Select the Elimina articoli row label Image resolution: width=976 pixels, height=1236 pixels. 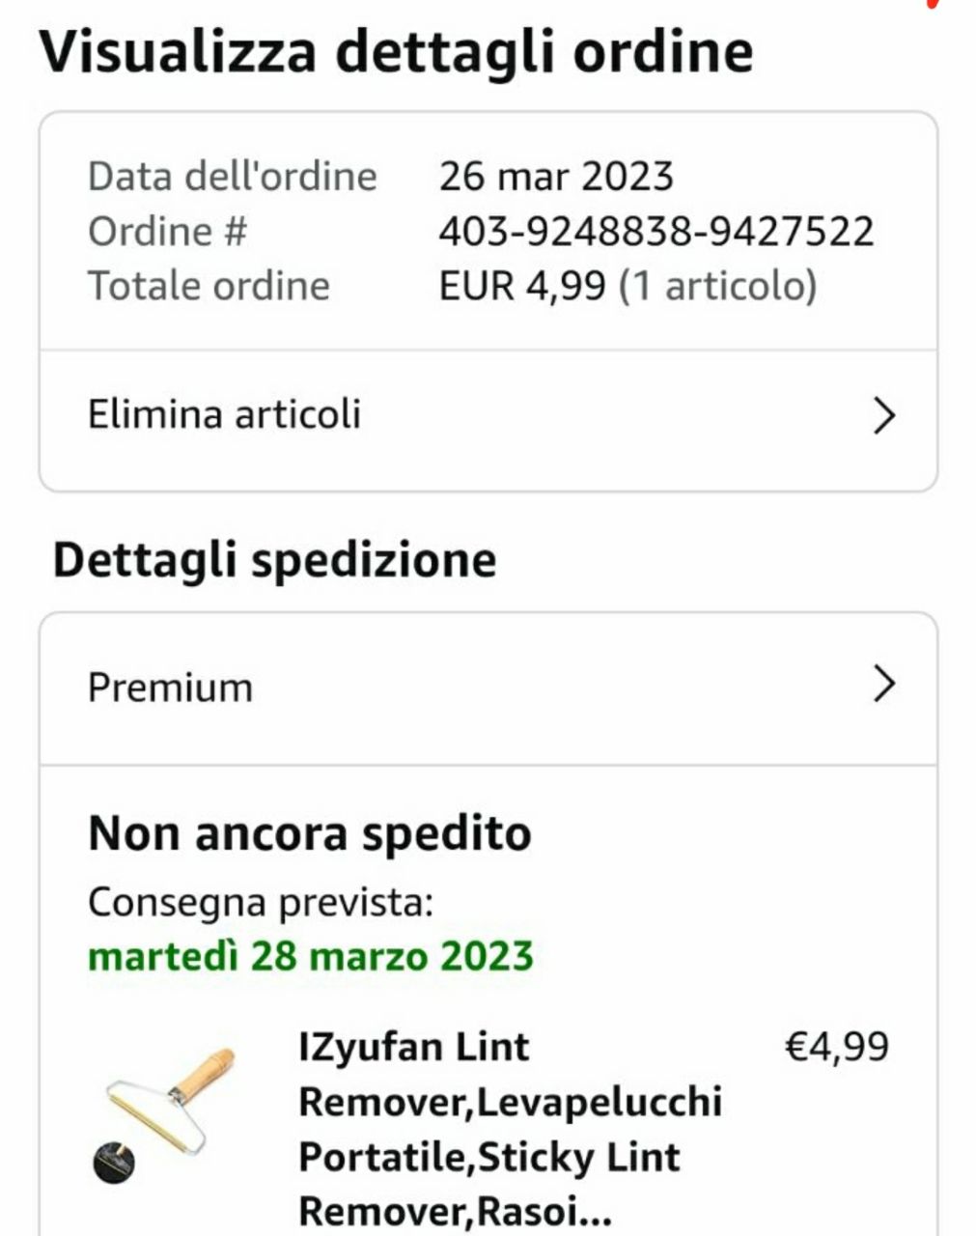point(224,414)
